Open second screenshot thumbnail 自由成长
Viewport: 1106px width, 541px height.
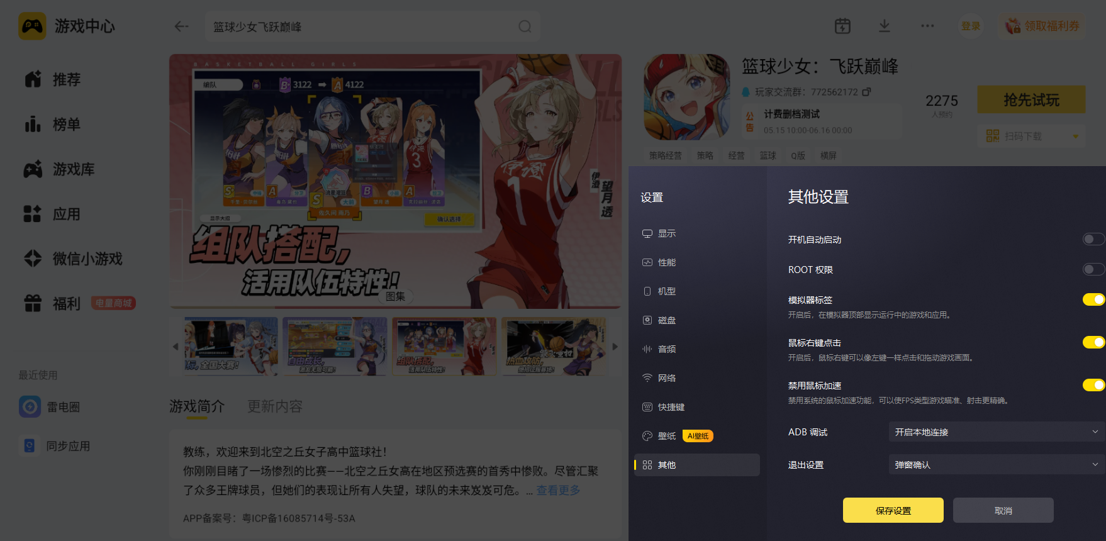[x=335, y=347]
